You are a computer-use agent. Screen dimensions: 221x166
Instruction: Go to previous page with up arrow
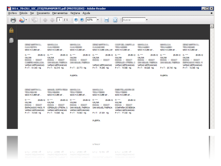[45, 20]
